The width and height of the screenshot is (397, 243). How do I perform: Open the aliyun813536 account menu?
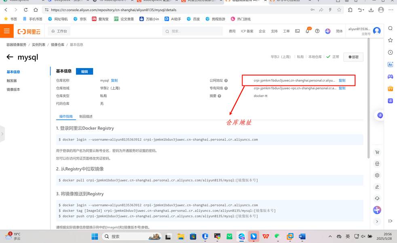pos(359,31)
